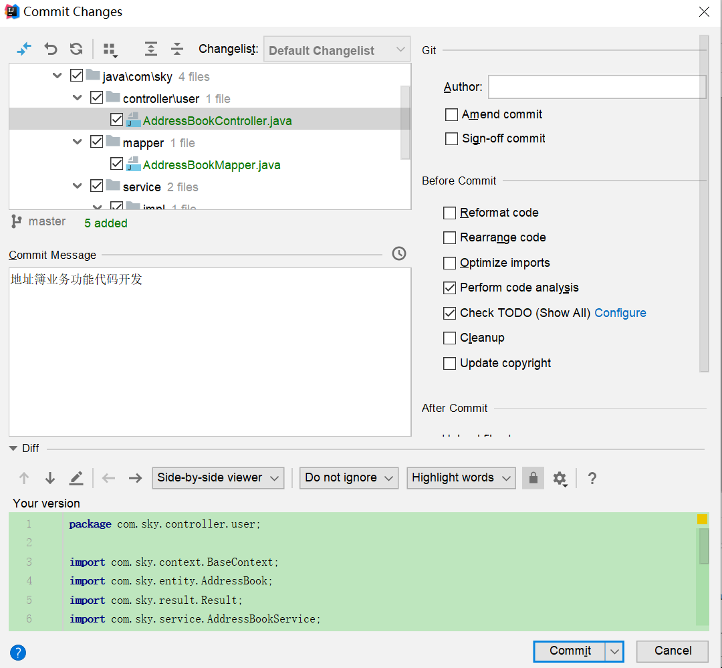The height and width of the screenshot is (668, 722).
Task: Click the Show Diff icon in toolbar
Action: pyautogui.click(x=24, y=49)
